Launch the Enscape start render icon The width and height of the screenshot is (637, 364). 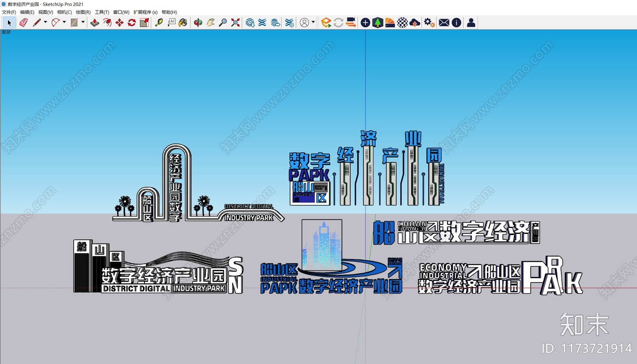(x=326, y=23)
